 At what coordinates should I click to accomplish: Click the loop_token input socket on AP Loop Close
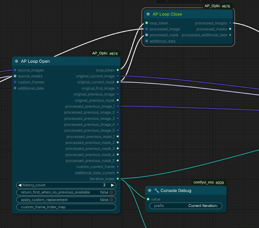(x=147, y=23)
